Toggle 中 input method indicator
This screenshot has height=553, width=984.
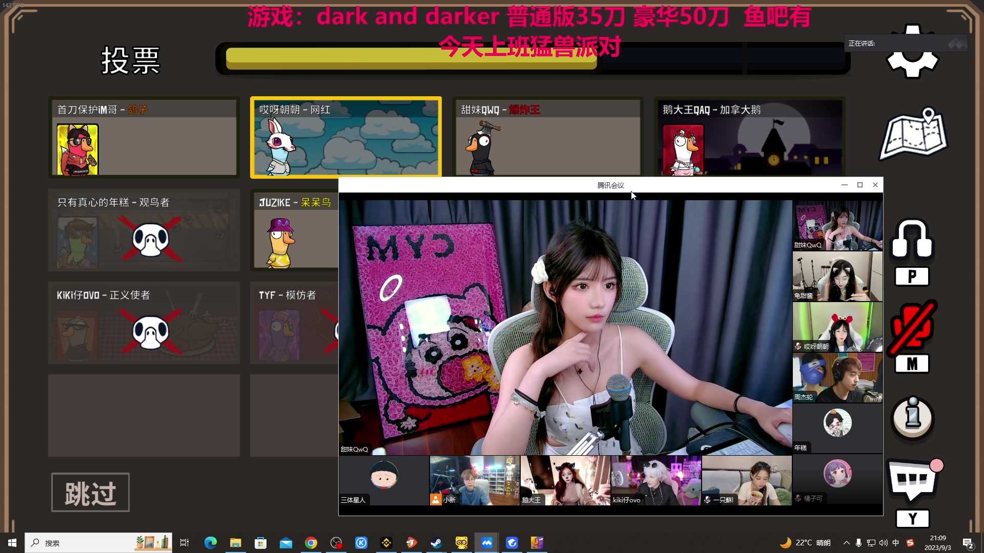point(896,543)
